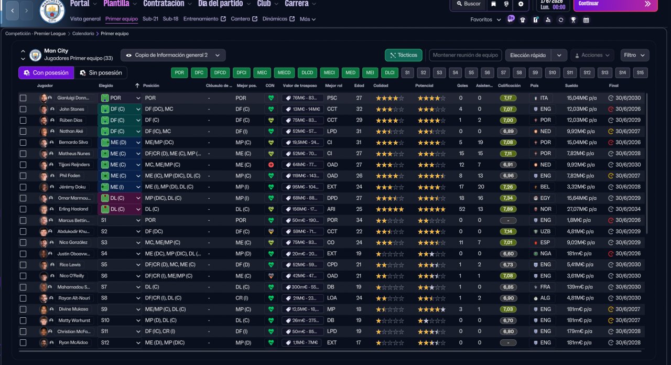Screen dimensions: 671x365
Task: Expand the Elección rápida arrow dropdown
Action: (559, 55)
